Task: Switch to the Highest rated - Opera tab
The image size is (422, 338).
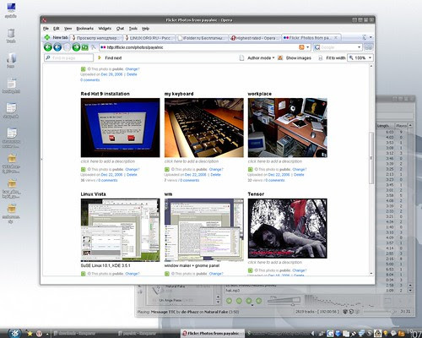Action: [x=255, y=38]
